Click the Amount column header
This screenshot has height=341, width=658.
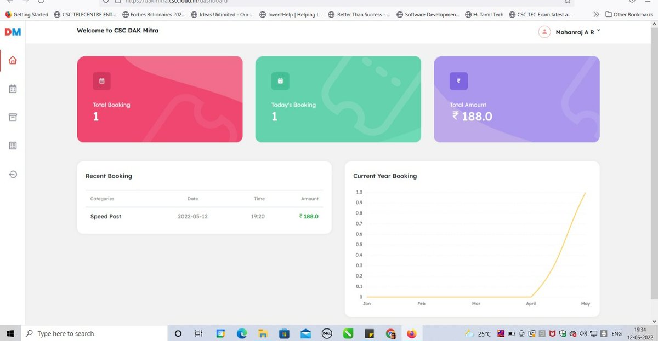tap(310, 199)
